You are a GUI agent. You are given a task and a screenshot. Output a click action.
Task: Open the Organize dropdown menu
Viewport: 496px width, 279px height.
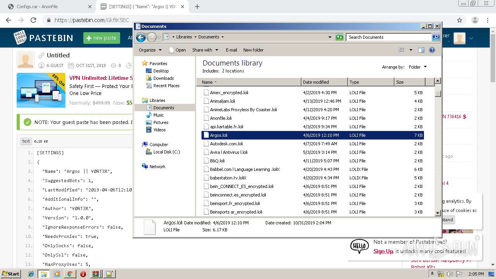point(150,50)
